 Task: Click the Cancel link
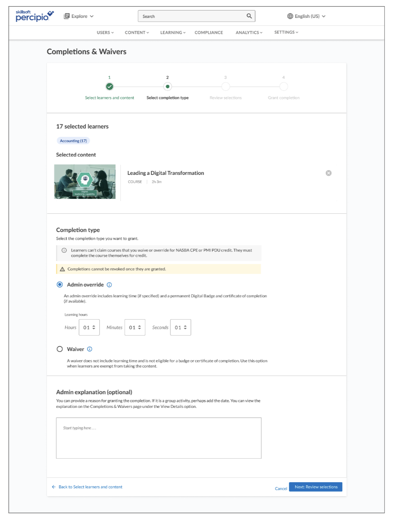tap(281, 488)
